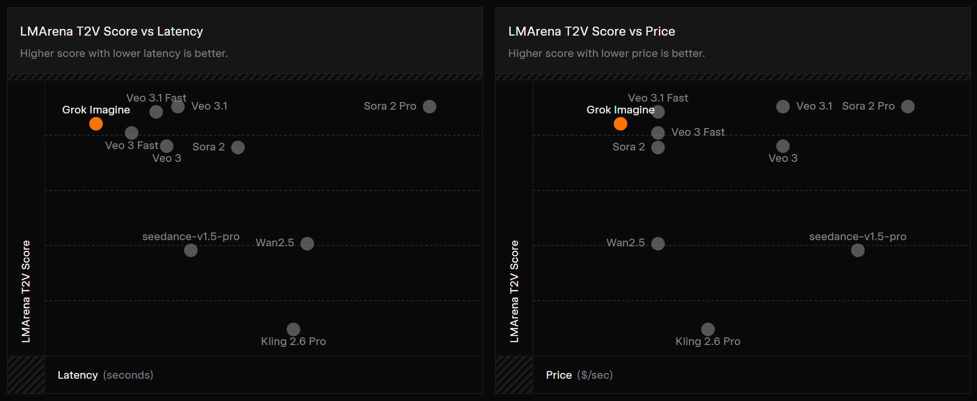Select the Veo 3 Fast dot in Price chart

click(x=658, y=133)
